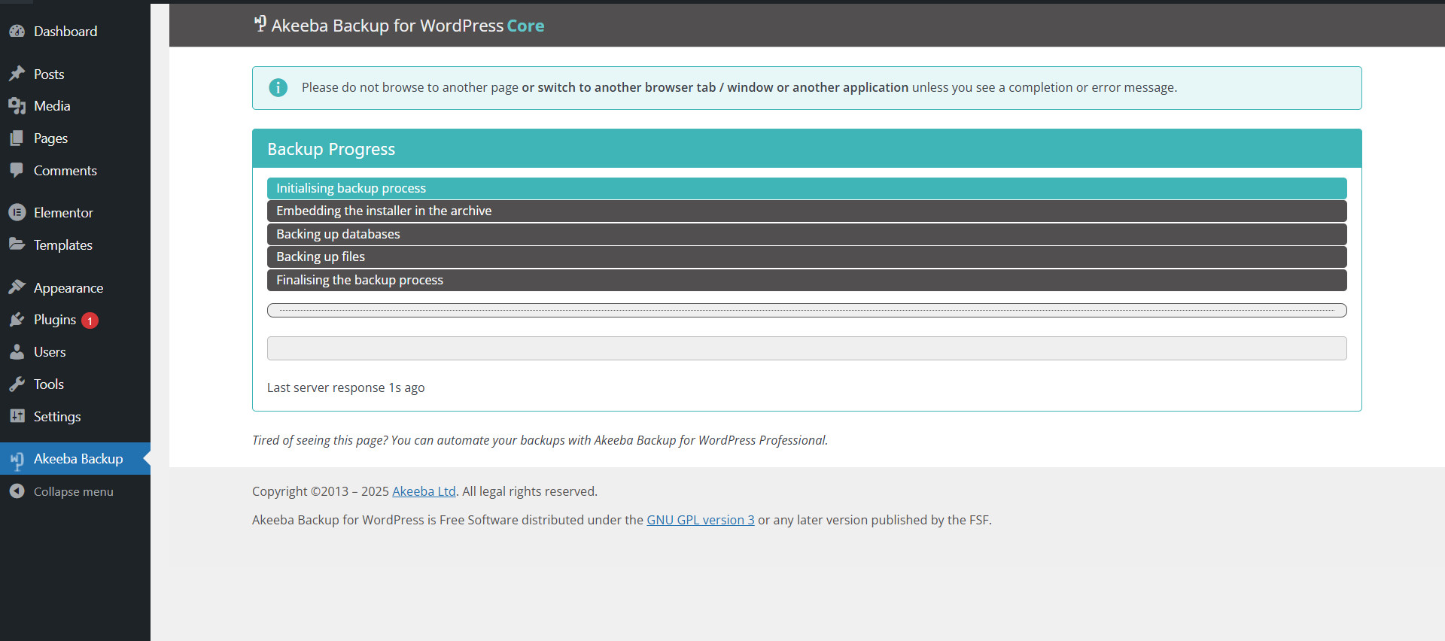Image resolution: width=1445 pixels, height=641 pixels.
Task: Select Akeeba Backup menu item
Action: pos(75,459)
